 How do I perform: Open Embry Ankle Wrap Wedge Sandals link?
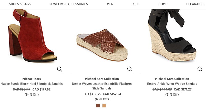[172, 84]
